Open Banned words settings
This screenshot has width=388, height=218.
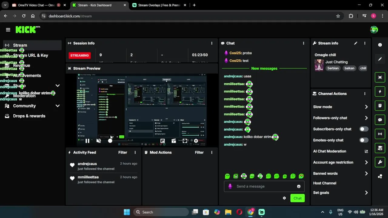pos(340,173)
